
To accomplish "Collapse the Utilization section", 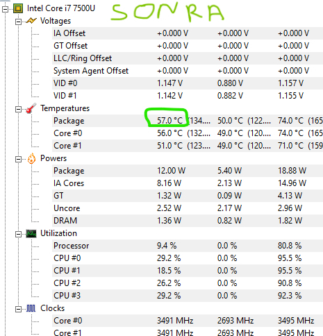I will tap(18, 234).
